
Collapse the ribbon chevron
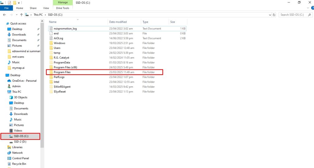pos(308,8)
